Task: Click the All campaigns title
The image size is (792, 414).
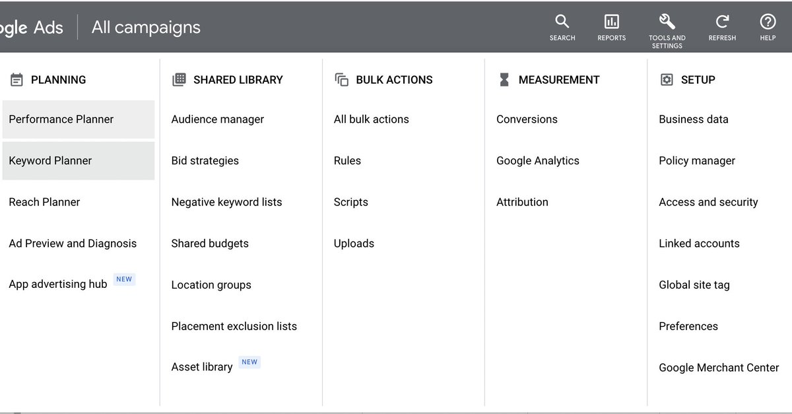Action: tap(146, 27)
